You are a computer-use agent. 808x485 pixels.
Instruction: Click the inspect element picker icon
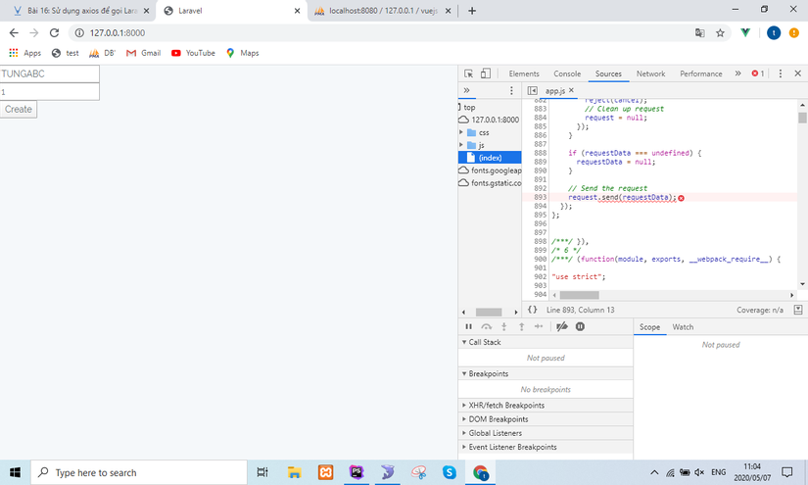[468, 73]
